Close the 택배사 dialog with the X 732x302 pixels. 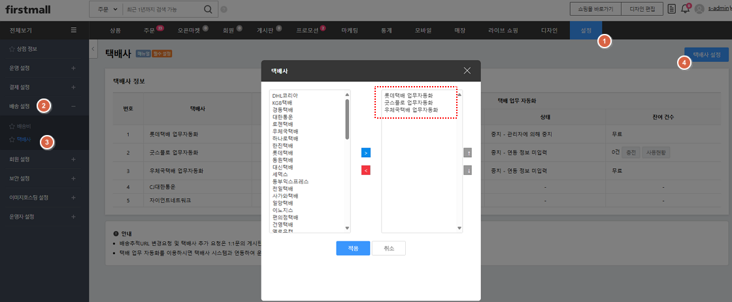click(x=467, y=71)
